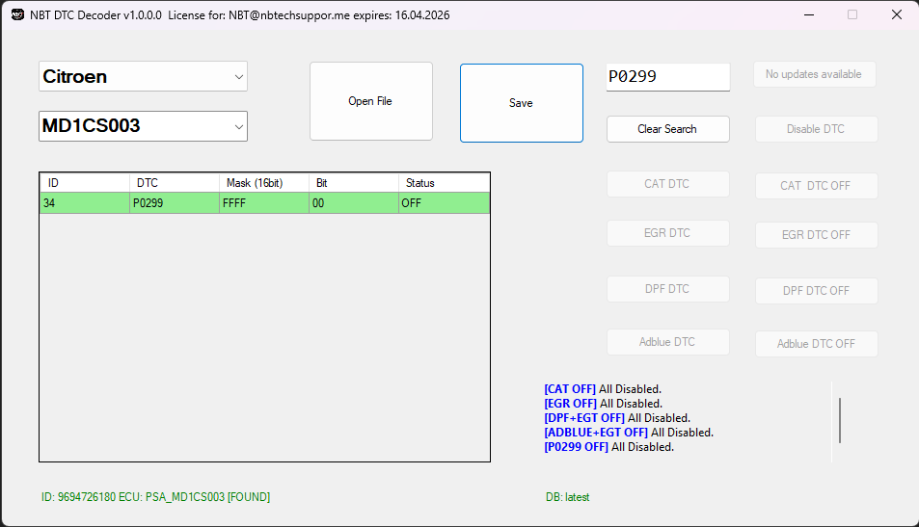Click the EGR DTC button
Viewport: 919px width, 527px height.
(x=668, y=233)
